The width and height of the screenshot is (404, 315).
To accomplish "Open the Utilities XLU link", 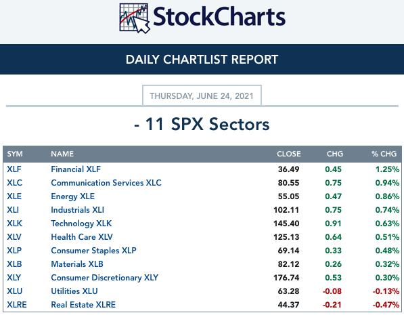I will click(74, 291).
